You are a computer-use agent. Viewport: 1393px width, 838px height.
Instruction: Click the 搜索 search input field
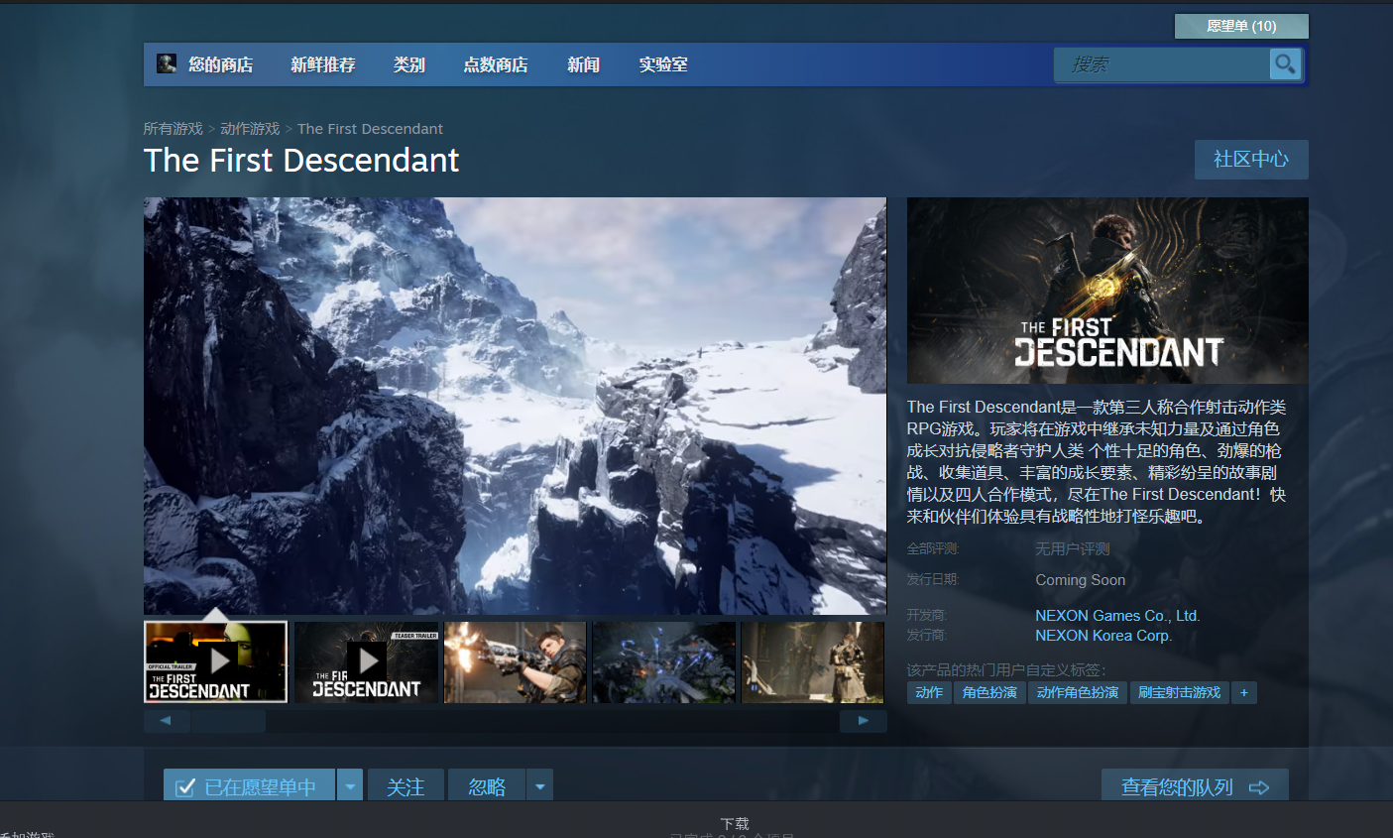(x=1162, y=64)
